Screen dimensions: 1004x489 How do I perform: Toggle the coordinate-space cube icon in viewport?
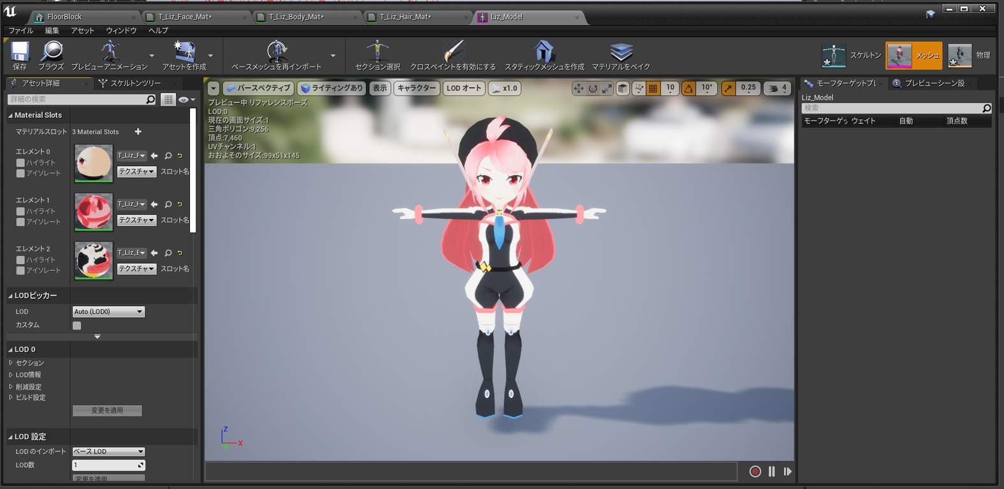623,89
